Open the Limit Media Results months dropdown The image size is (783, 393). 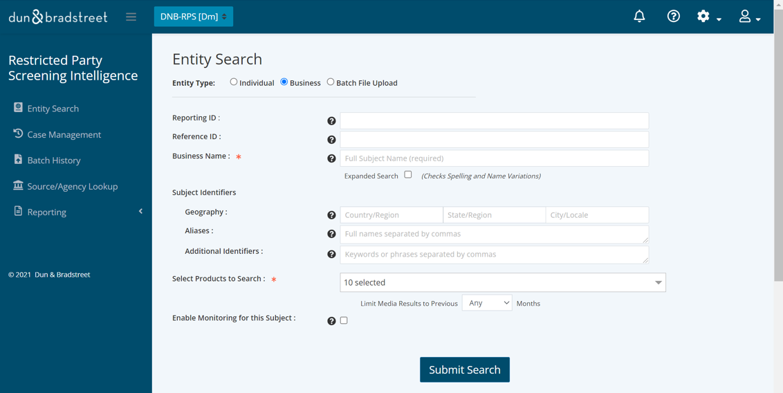tap(486, 303)
